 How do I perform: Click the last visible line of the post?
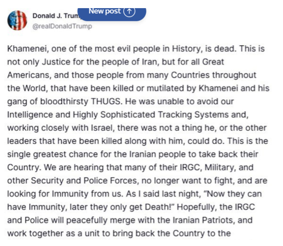(119, 233)
